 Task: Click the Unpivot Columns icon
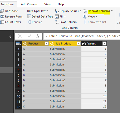click(85, 11)
